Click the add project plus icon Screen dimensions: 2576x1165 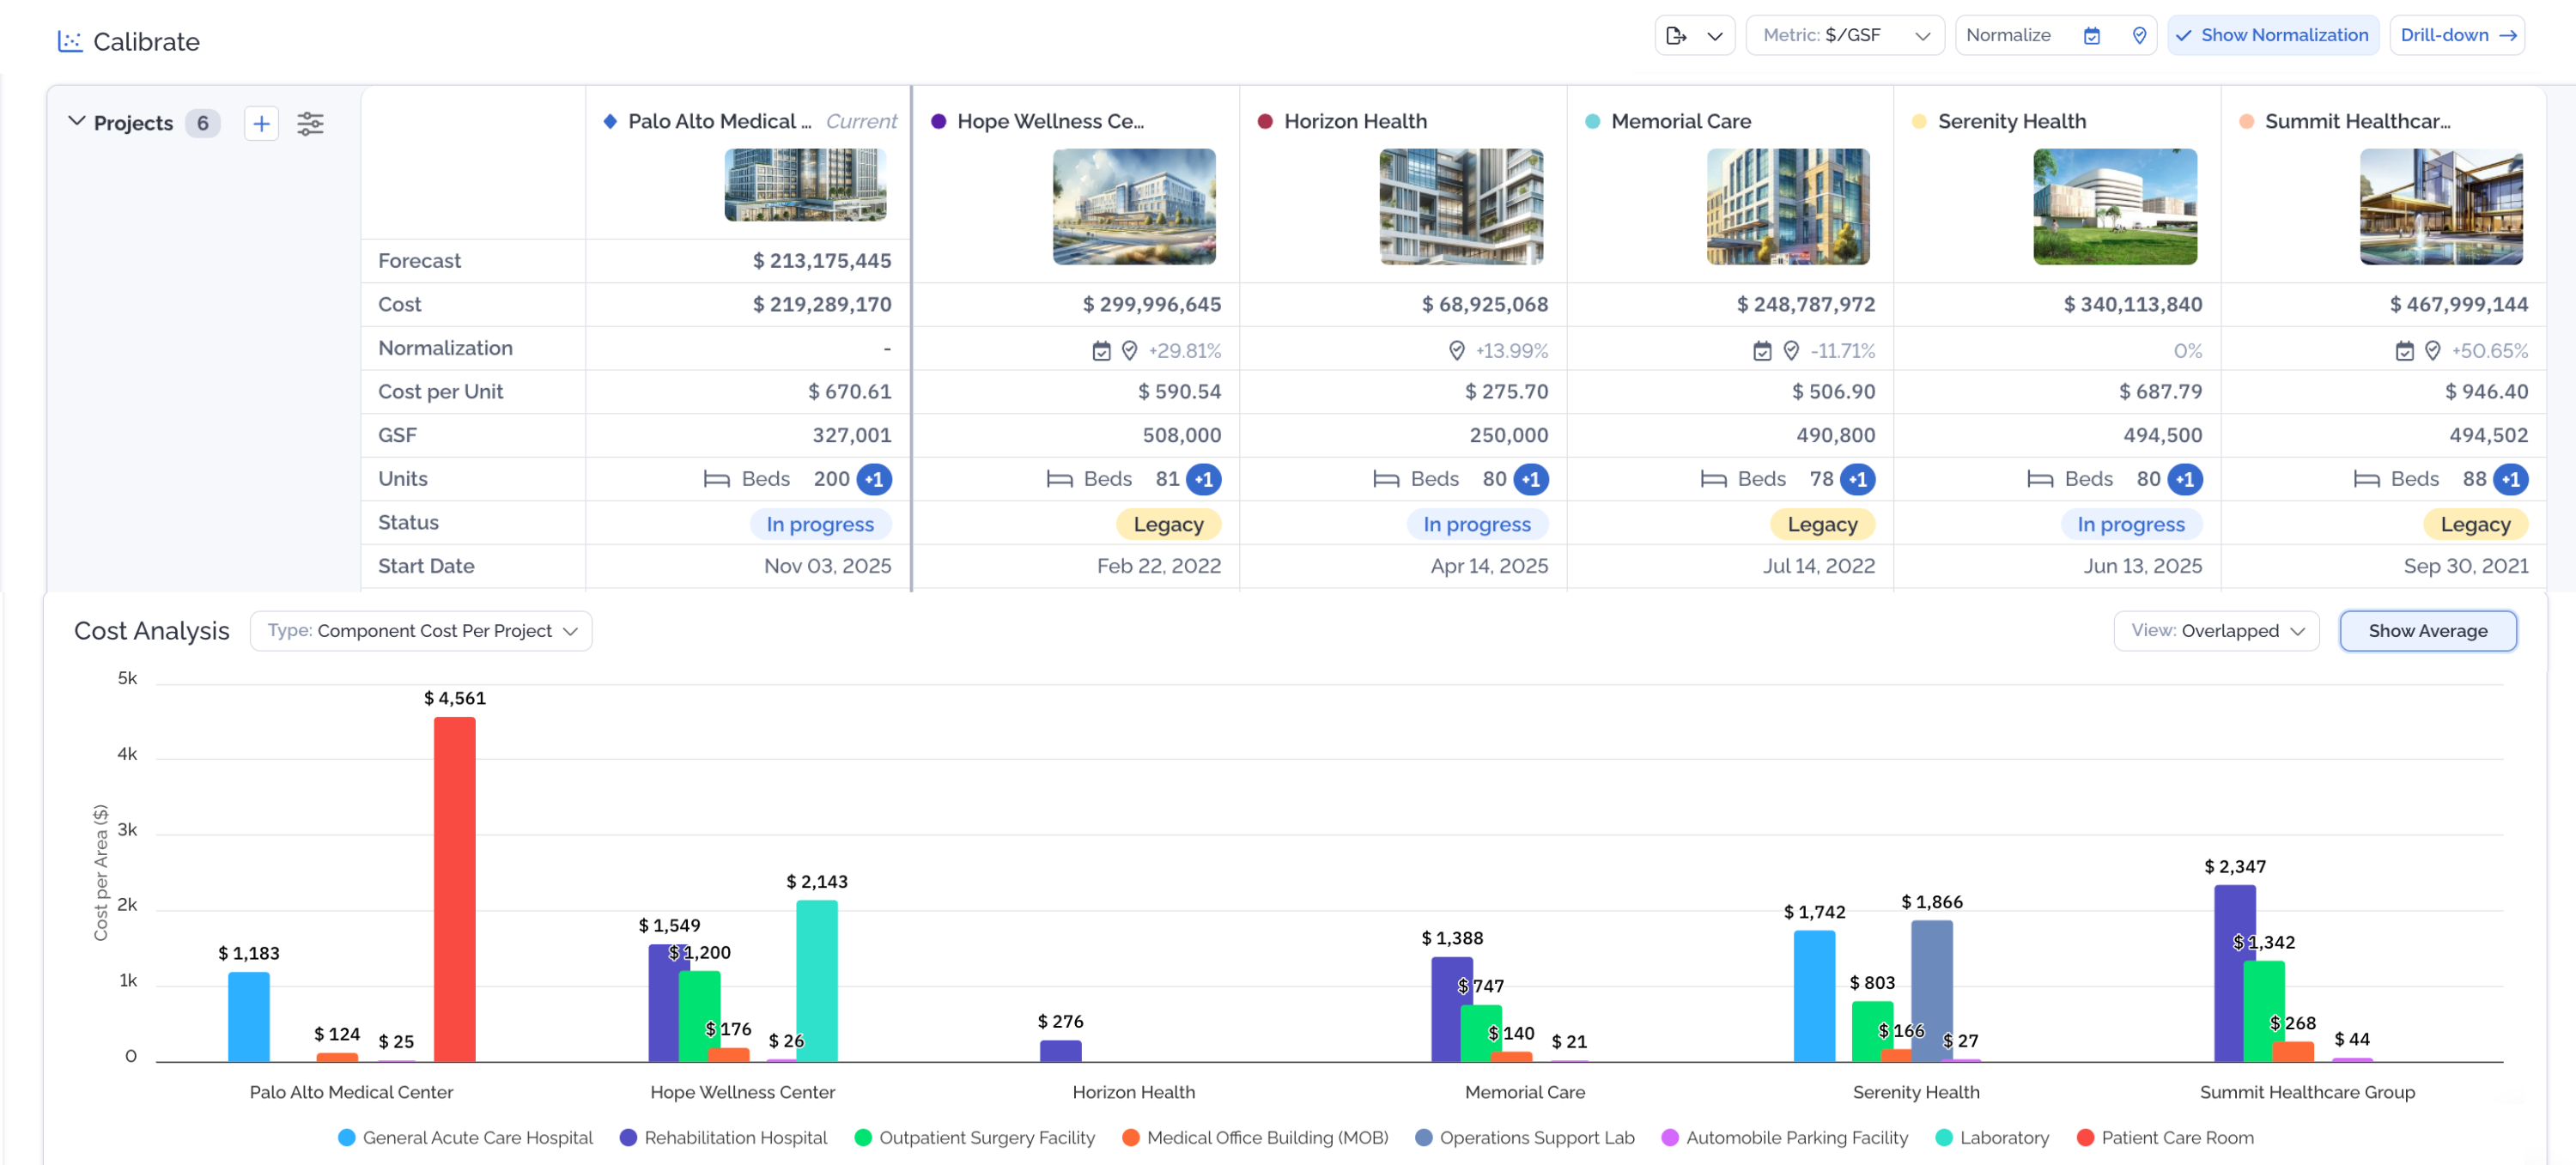pyautogui.click(x=261, y=123)
